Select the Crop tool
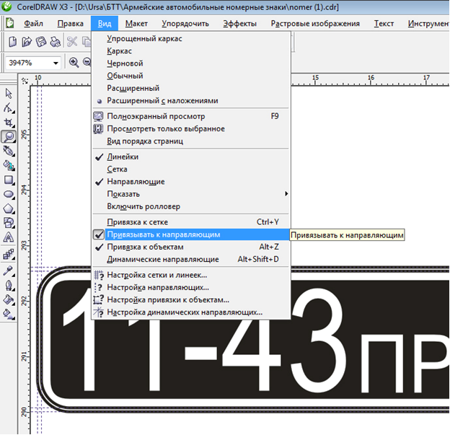The width and height of the screenshot is (450, 435). point(9,123)
